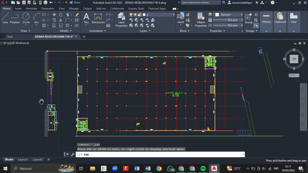Expand the Block panel

pyautogui.click(x=185, y=31)
